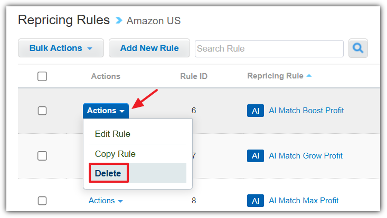
Task: Click the Repricing Rule sort arrow icon
Action: (x=309, y=76)
